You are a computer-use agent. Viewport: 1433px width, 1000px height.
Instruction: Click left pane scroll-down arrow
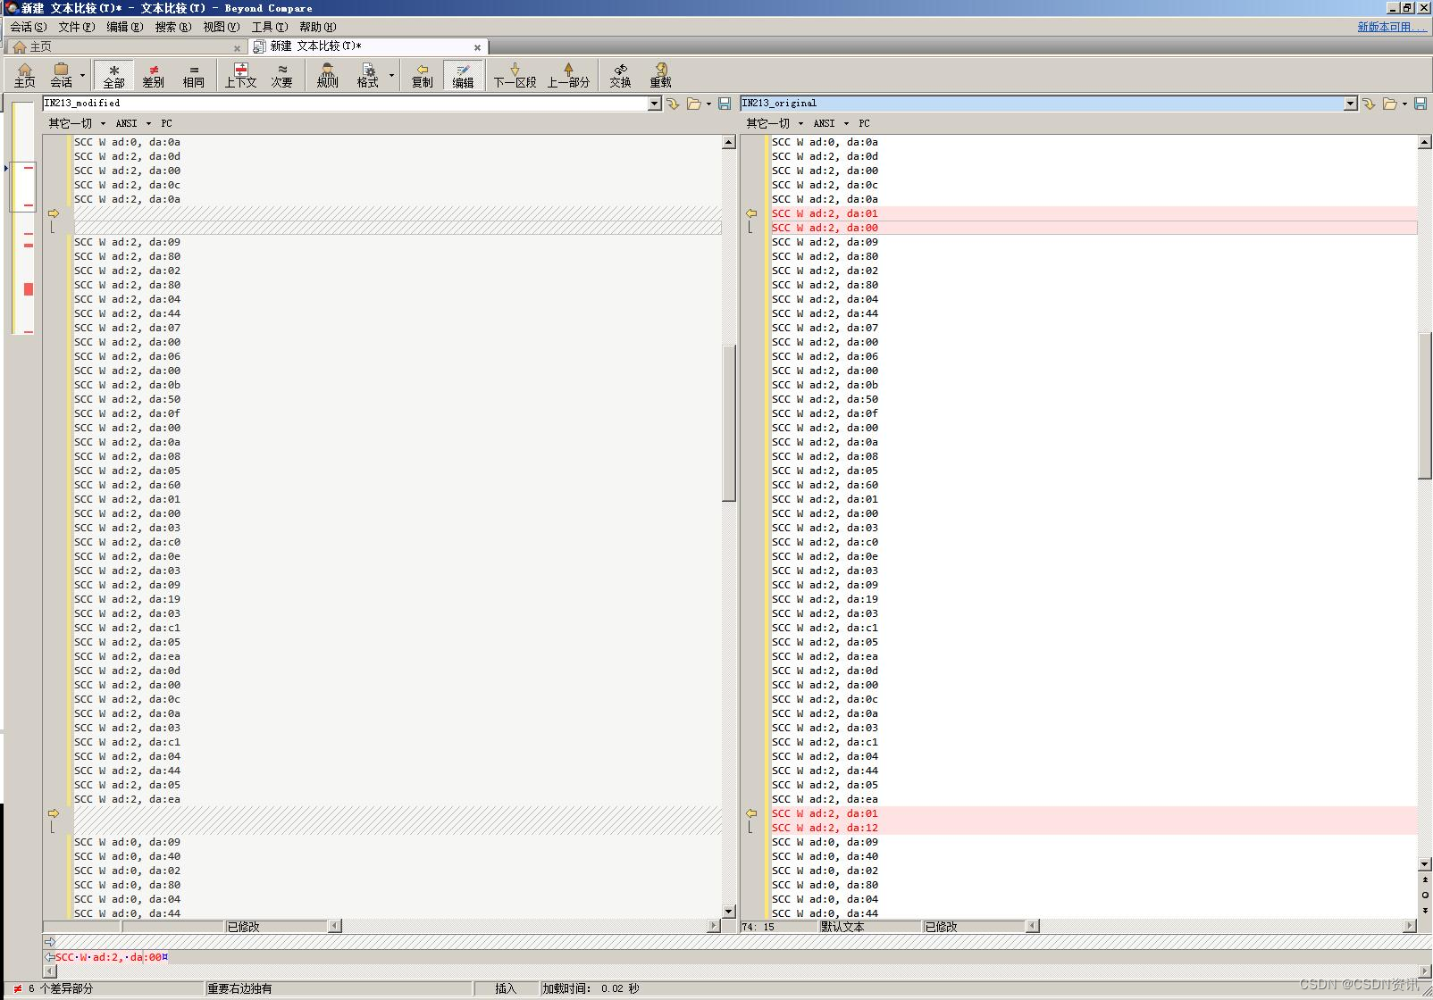pos(729,912)
